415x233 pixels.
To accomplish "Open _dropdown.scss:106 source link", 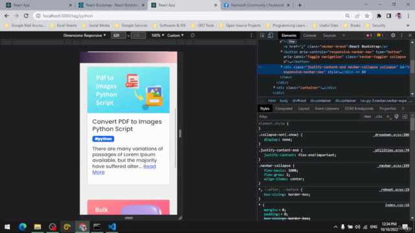I will pyautogui.click(x=391, y=135).
